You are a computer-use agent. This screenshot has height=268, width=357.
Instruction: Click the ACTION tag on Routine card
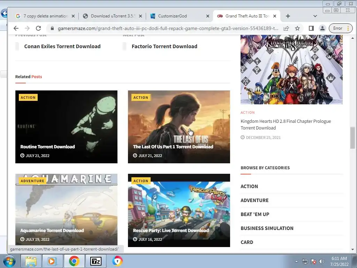pyautogui.click(x=28, y=97)
